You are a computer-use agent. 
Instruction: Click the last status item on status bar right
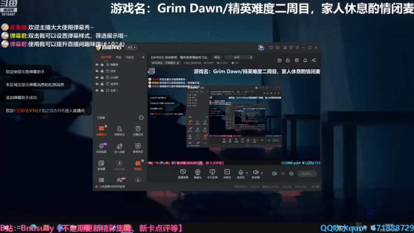pyautogui.click(x=315, y=186)
